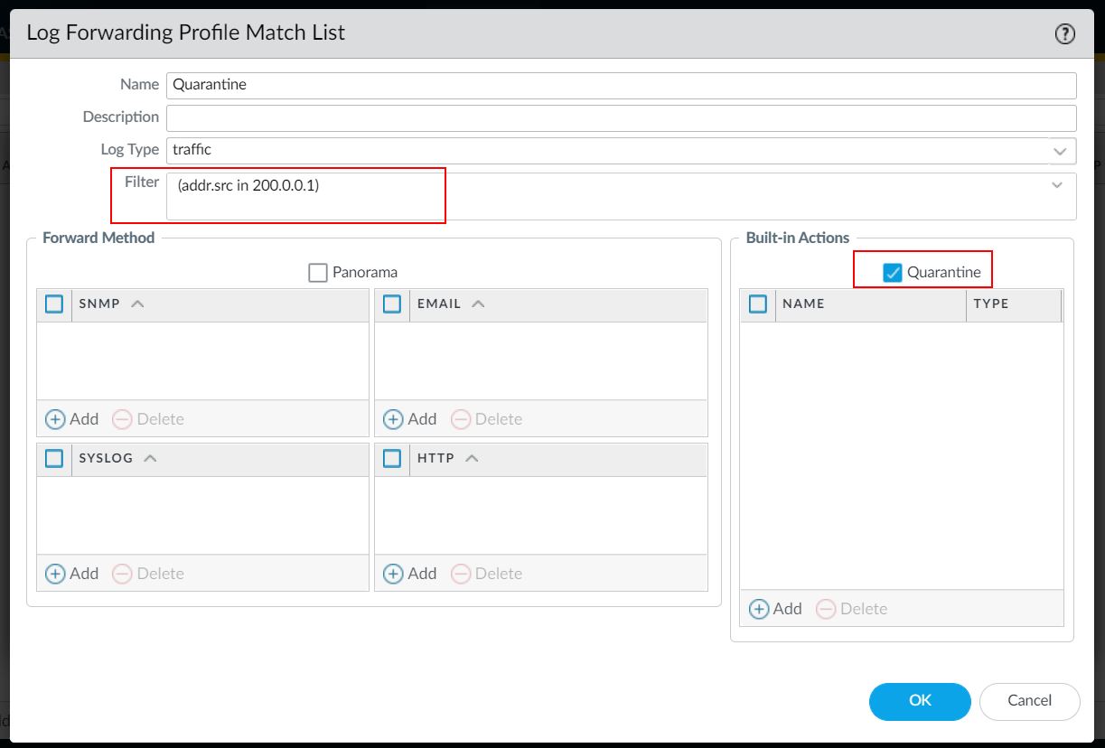Click the TYPE column header
Image resolution: width=1105 pixels, height=748 pixels.
[x=990, y=304]
